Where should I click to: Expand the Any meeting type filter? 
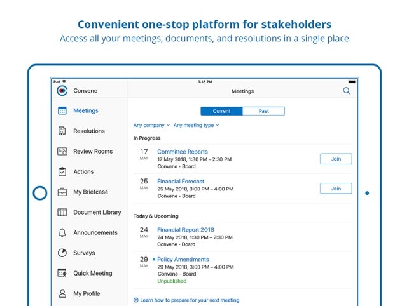(x=196, y=125)
